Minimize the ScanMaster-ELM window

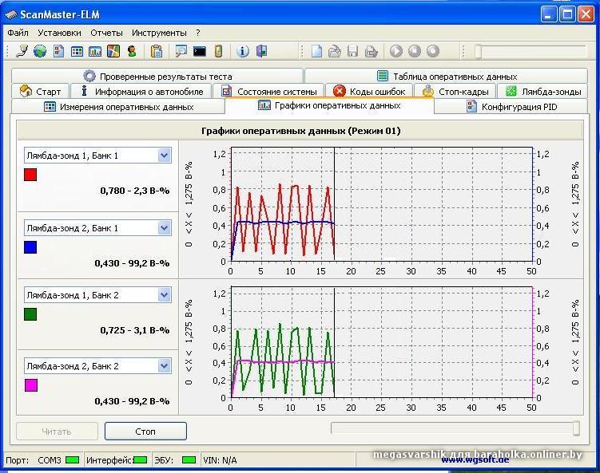(548, 14)
